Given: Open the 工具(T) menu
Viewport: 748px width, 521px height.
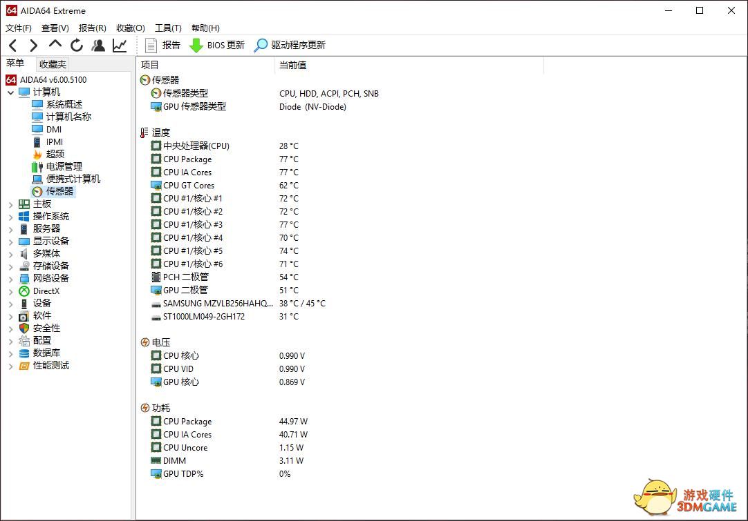Looking at the screenshot, I should coord(168,28).
